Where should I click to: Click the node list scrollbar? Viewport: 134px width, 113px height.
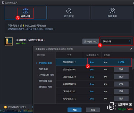click(133, 64)
